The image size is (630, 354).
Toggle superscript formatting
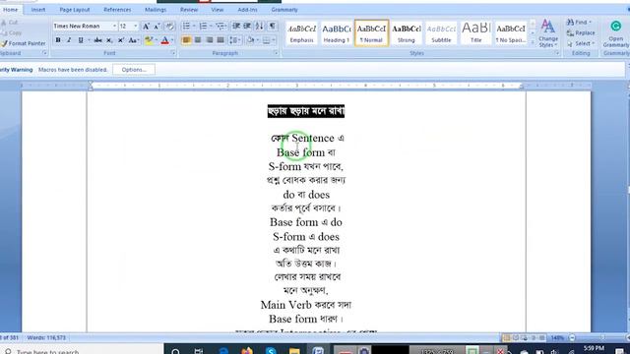(x=120, y=40)
